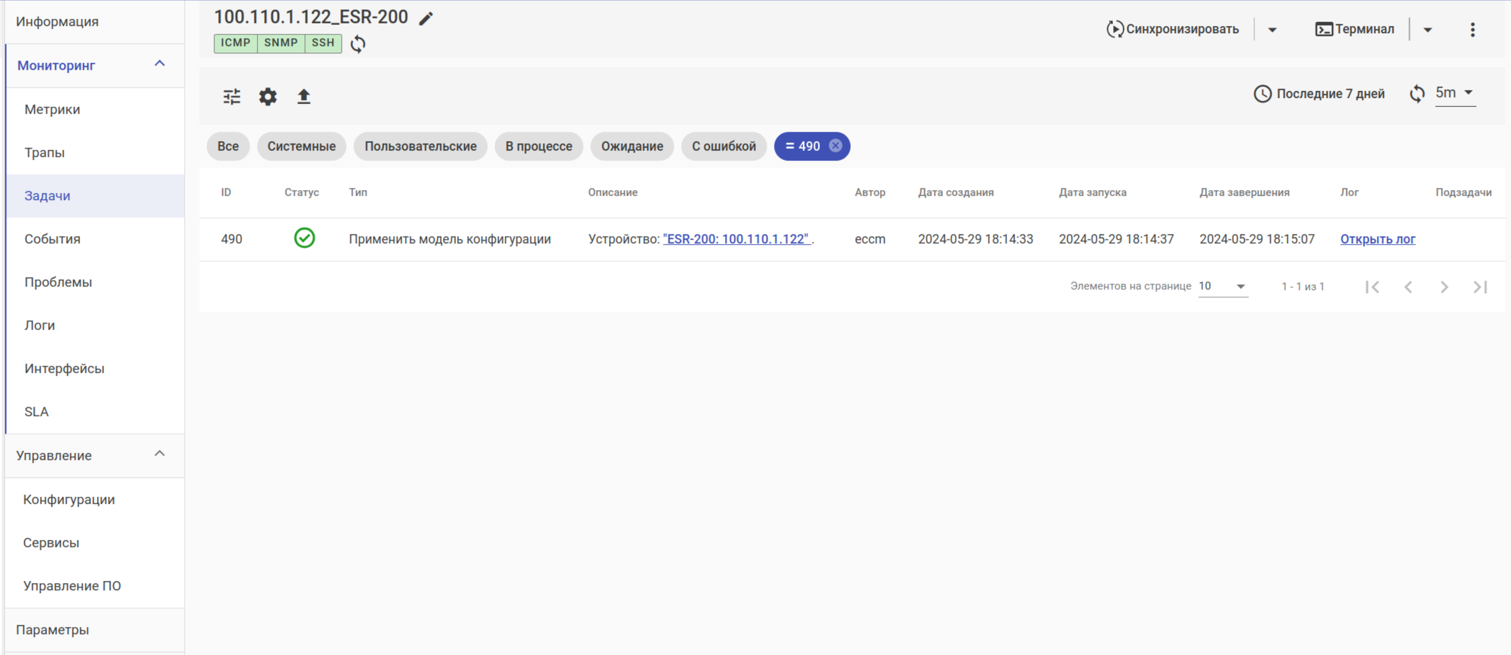Open the Конфигурации sidebar item
This screenshot has height=655, width=1511.
coord(69,500)
